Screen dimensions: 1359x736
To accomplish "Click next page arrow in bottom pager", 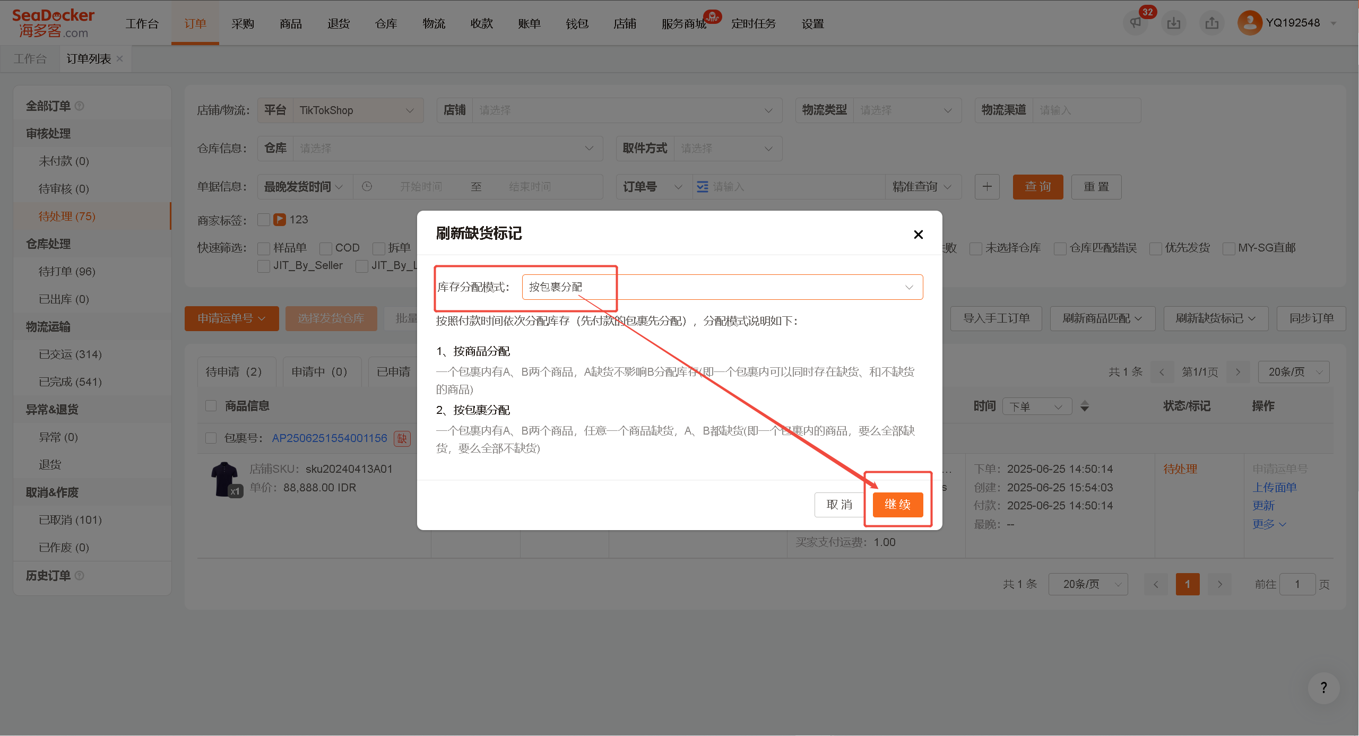I will (1220, 584).
